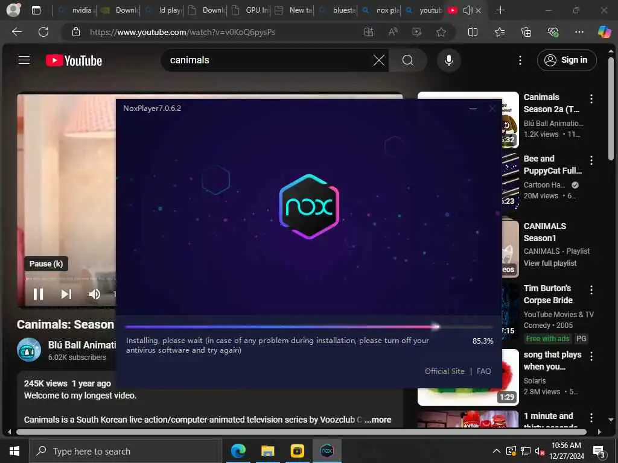The image size is (618, 463).
Task: Open Canimals Season 2a video title
Action: [551, 103]
